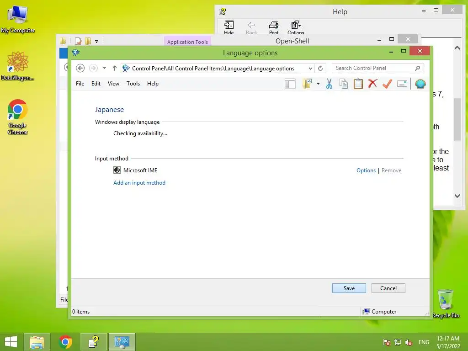This screenshot has width=468, height=351.
Task: Click the Open-Shell settings shell icon
Action: 420,84
